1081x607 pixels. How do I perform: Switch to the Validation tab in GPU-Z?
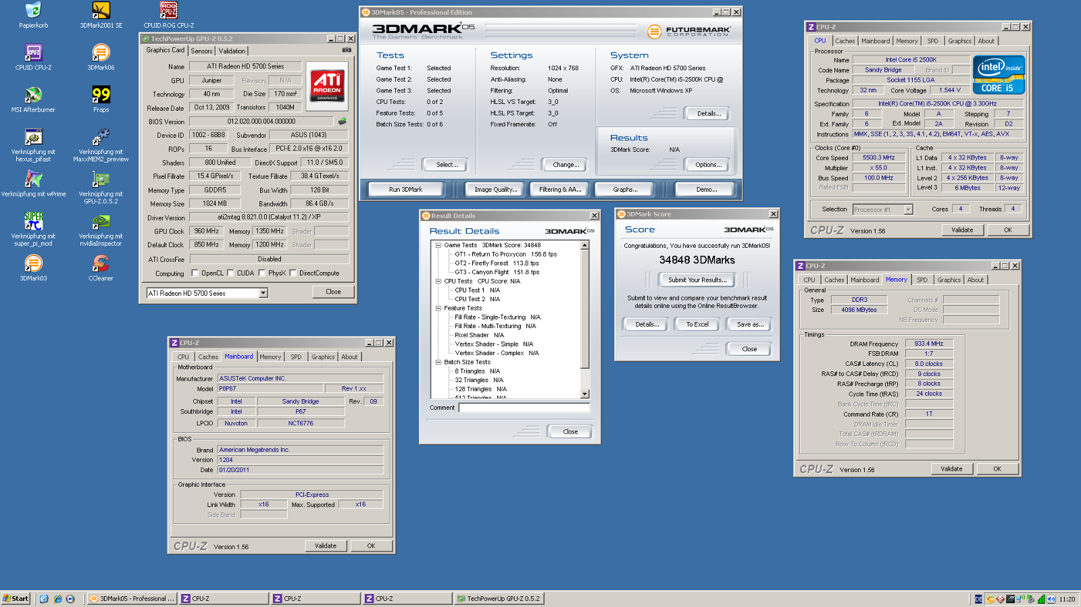click(x=232, y=51)
